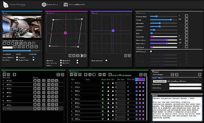Open the project settings gear icon

click(200, 75)
